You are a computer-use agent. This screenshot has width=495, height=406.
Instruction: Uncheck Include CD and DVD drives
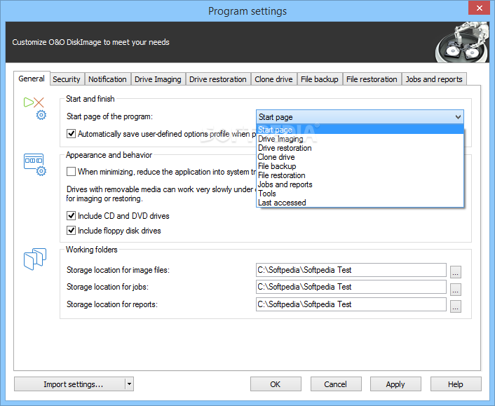[x=71, y=216]
